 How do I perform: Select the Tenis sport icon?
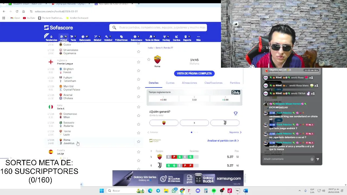click(73, 38)
